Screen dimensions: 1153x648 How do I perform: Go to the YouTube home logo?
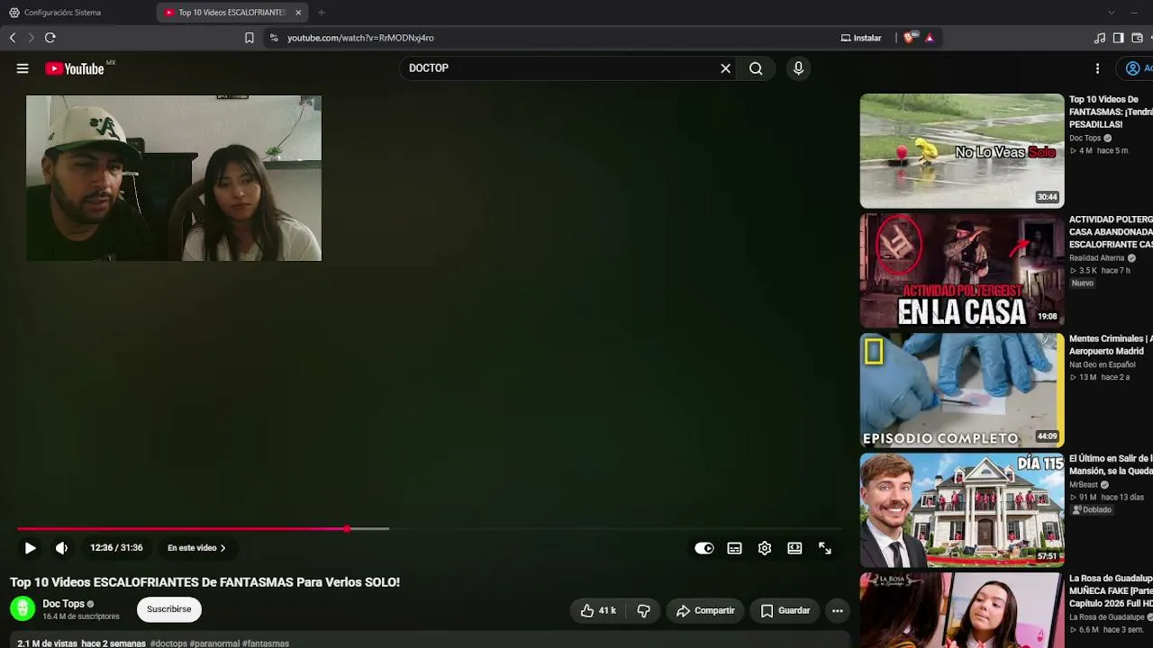pos(75,68)
